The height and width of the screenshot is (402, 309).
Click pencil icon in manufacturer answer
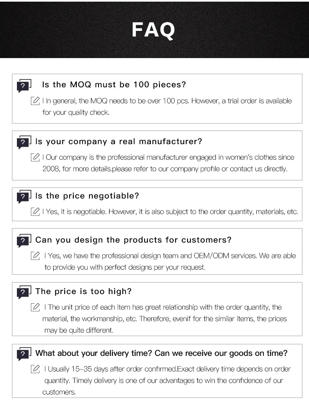coord(35,157)
